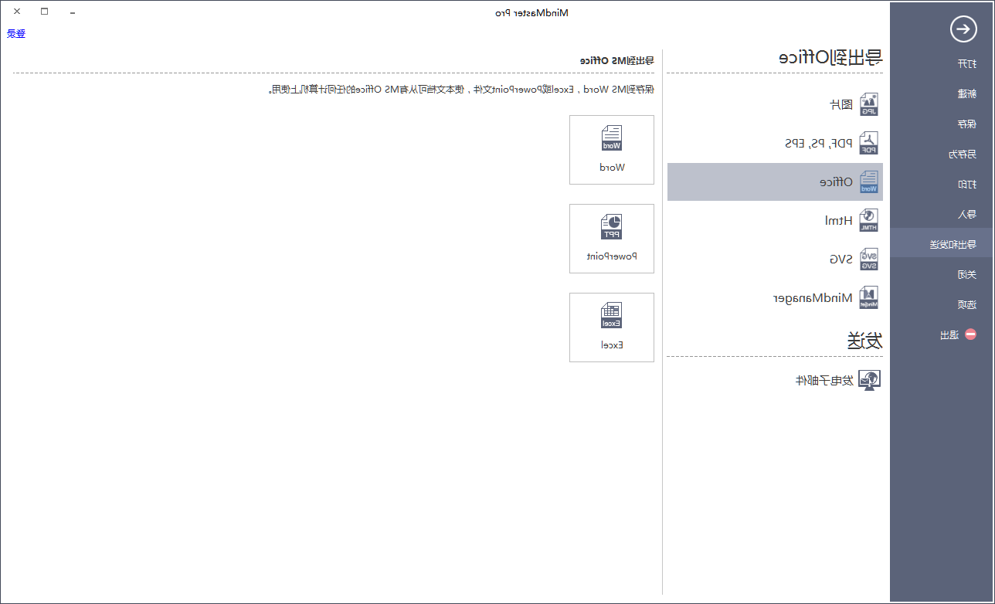995x604 pixels.
Task: Click the red 退出 icon
Action: [x=971, y=334]
